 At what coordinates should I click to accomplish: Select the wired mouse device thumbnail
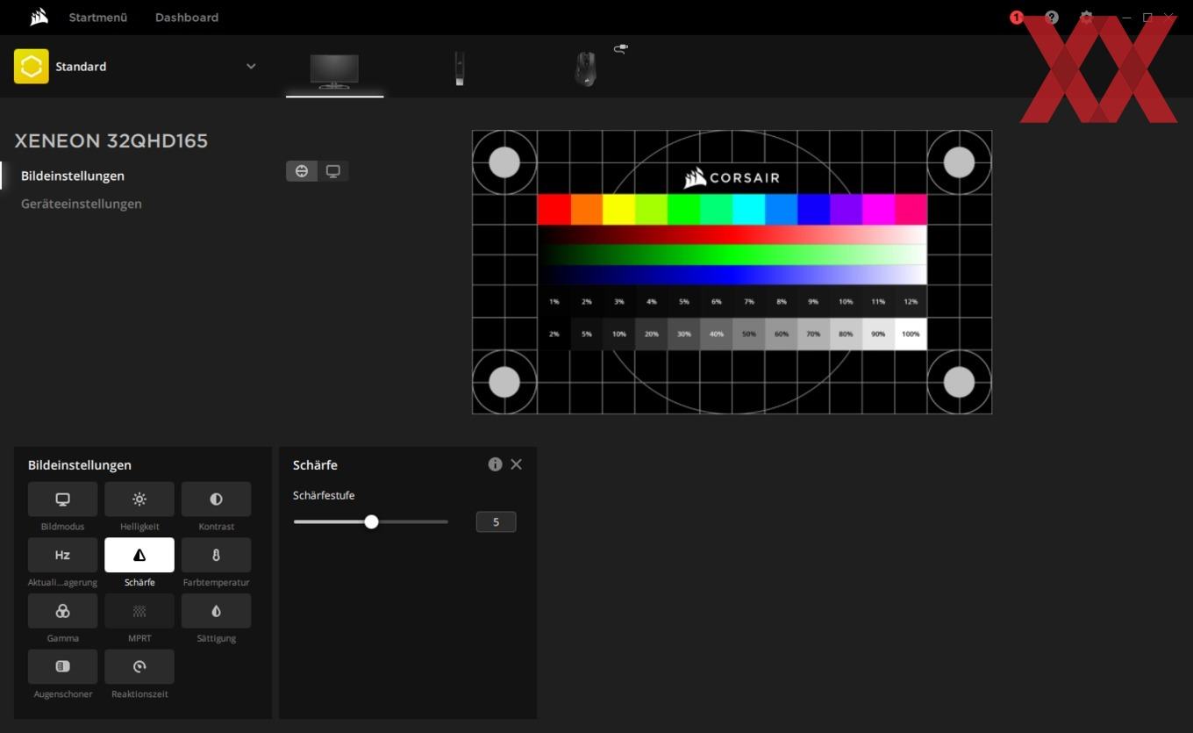pos(586,68)
